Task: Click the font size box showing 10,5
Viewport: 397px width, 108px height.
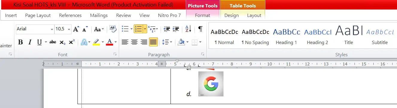Action: tap(61, 29)
